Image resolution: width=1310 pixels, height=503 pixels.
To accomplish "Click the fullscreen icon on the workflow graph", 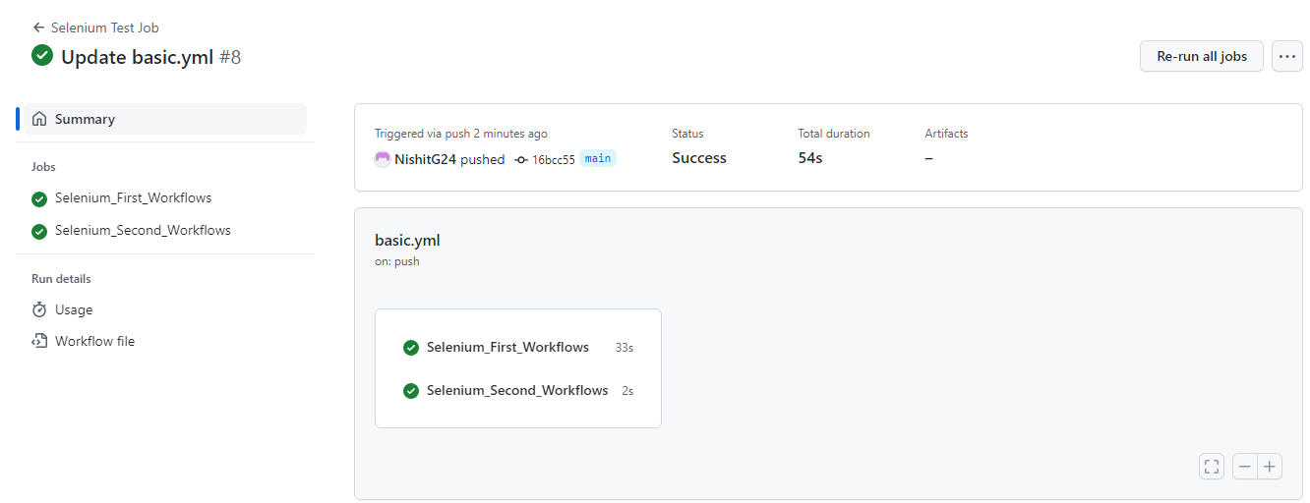I will pyautogui.click(x=1212, y=467).
